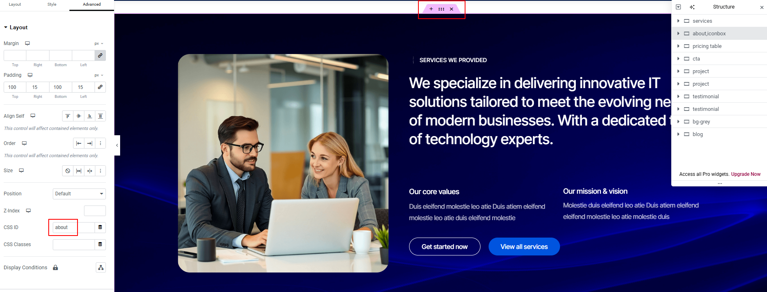Screen dimensions: 767x292
Task: Set Align Self to center
Action: pos(79,116)
